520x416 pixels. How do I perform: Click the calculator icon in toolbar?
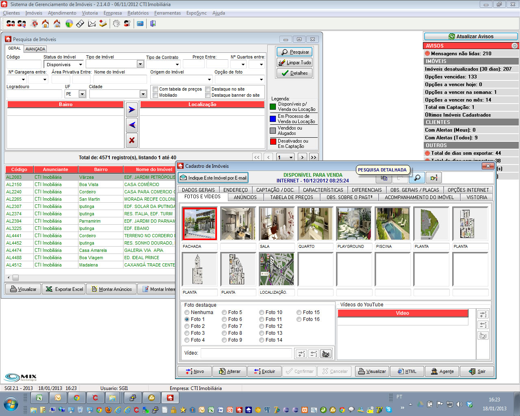tap(140, 24)
